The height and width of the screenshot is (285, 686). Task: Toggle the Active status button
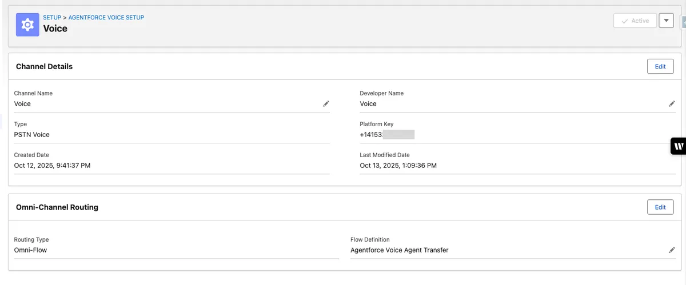(x=635, y=21)
